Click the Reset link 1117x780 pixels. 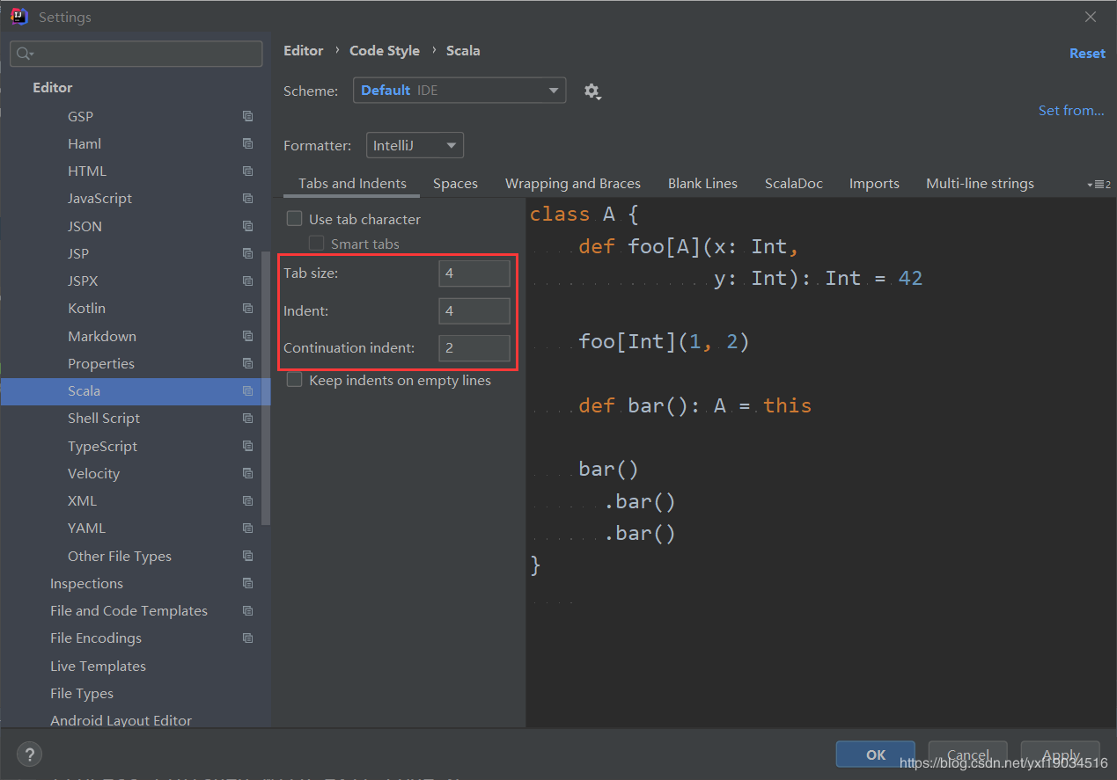1087,54
